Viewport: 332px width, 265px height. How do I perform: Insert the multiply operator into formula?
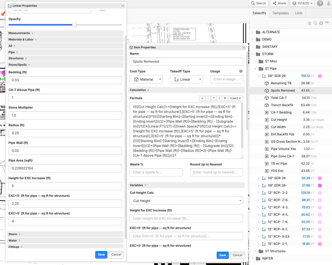(x=214, y=98)
